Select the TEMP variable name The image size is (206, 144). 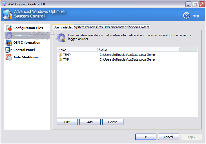pos(67,55)
